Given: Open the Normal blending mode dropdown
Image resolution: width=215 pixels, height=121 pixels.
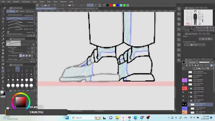Looking at the screenshot, I should click(193, 62).
